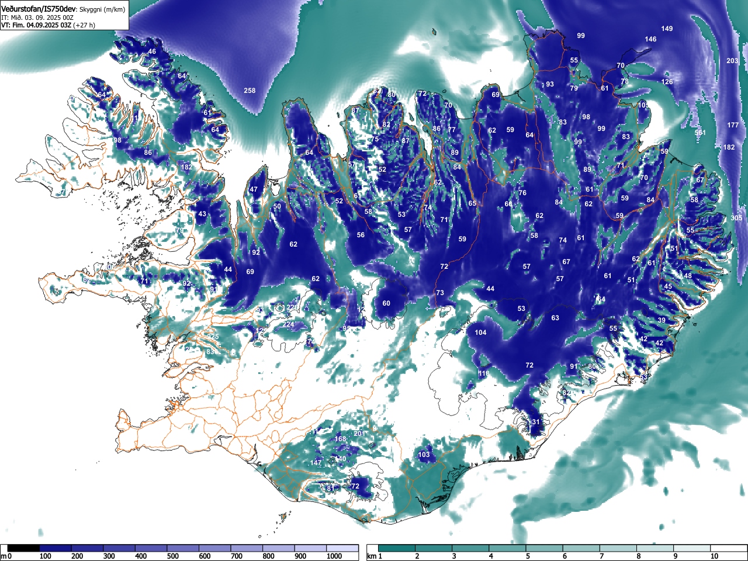Click the 'IT: Mið. 03. 09. 2025 00Z' line

(x=37, y=18)
